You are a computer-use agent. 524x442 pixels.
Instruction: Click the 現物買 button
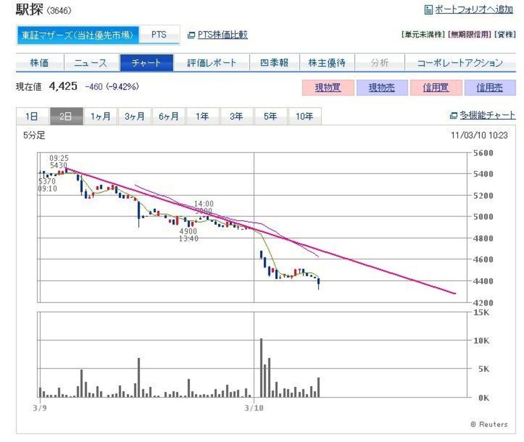click(327, 87)
